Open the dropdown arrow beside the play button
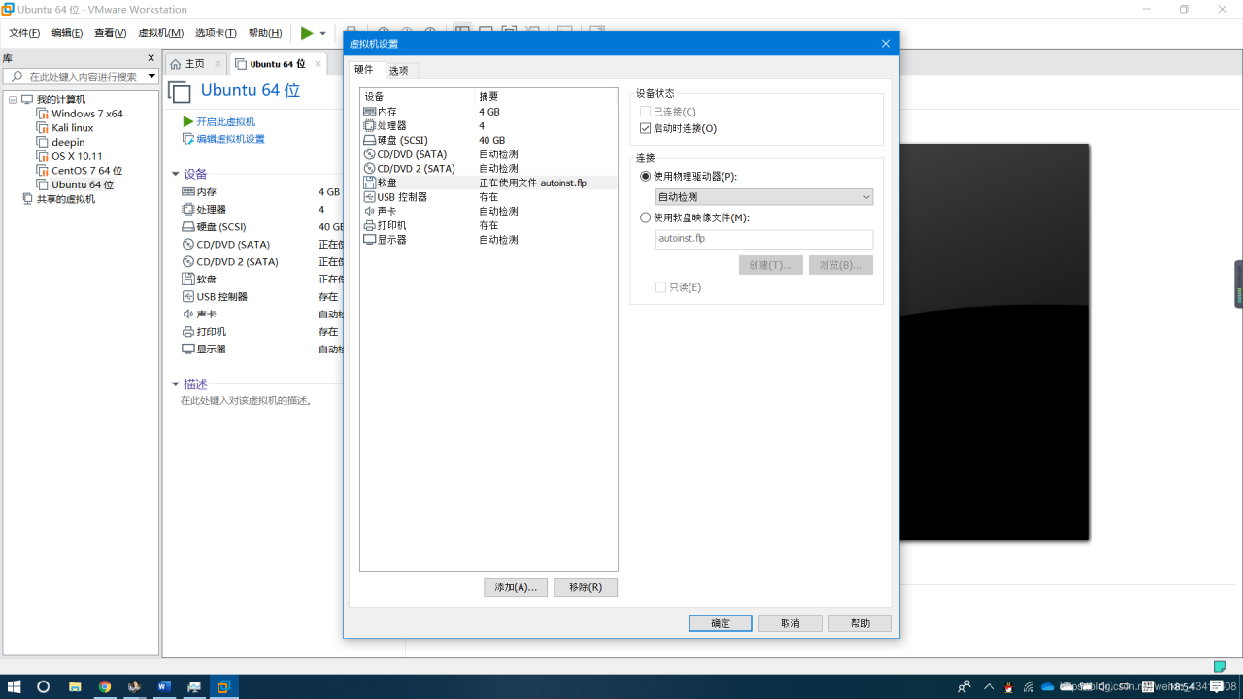The width and height of the screenshot is (1243, 699). coord(323,33)
